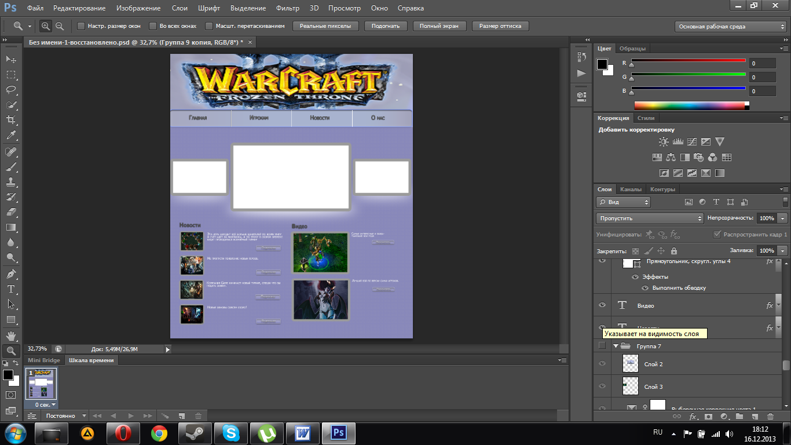Viewport: 791px width, 445px height.
Task: Open the 'Пропустить' blend mode dropdown
Action: pos(650,218)
